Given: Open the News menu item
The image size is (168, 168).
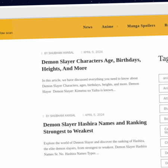Looking at the screenshot, I should click(x=88, y=27).
